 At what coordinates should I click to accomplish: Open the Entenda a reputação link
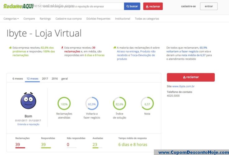tap(28, 124)
